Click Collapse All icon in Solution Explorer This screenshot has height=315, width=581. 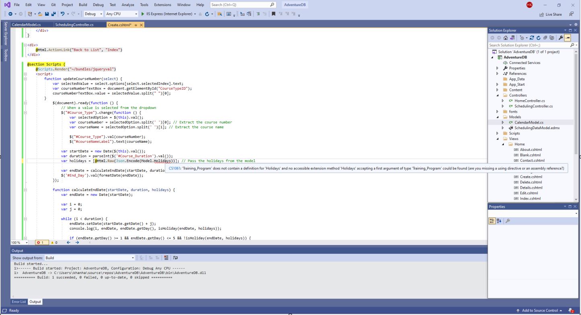coord(545,38)
